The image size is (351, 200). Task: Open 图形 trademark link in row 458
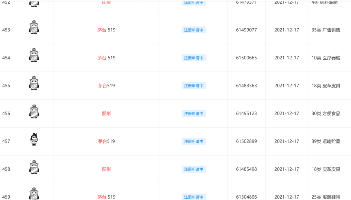click(x=106, y=169)
